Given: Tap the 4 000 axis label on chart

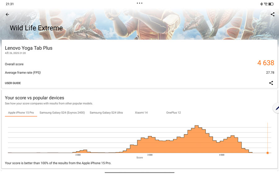Looking at the screenshot, I should [x=222, y=155].
